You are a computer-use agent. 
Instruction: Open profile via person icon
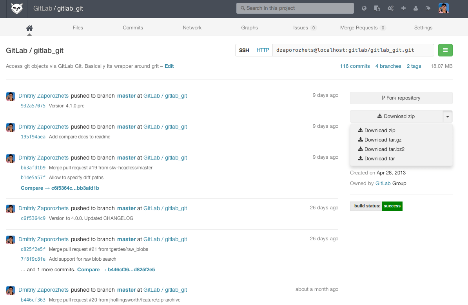pyautogui.click(x=415, y=8)
